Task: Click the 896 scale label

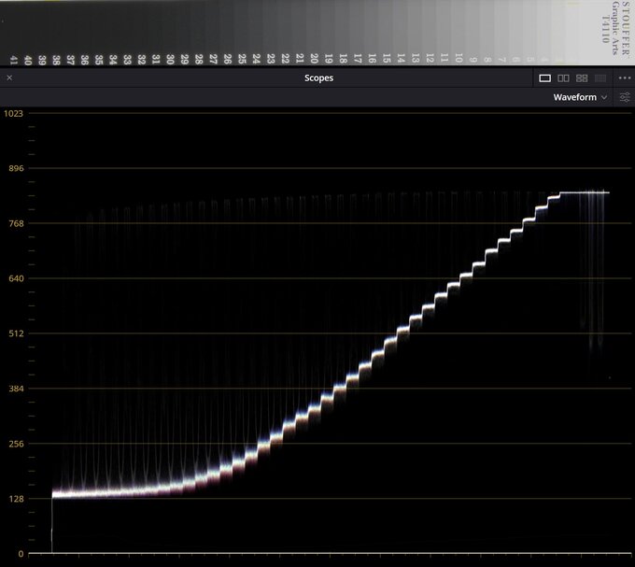Action: pos(16,168)
